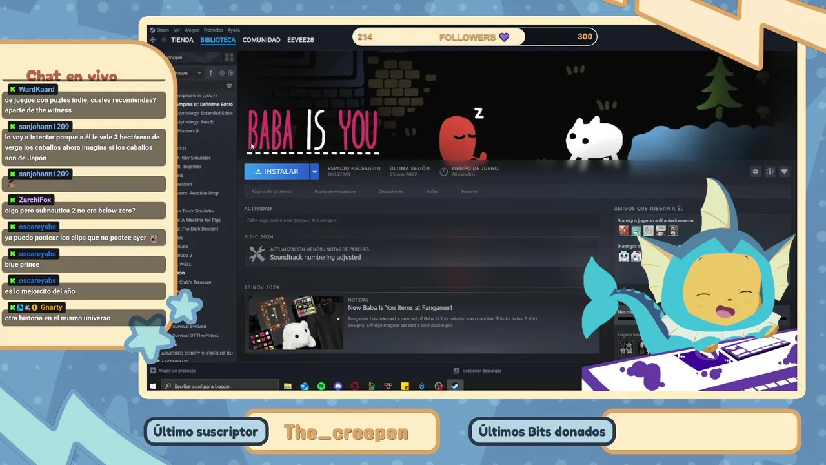Select 'A Machine for Pigs' in library
This screenshot has height=465, width=826.
click(197, 220)
